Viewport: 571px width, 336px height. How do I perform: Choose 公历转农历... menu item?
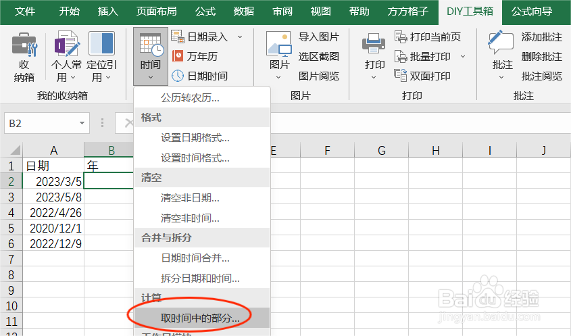pos(202,97)
